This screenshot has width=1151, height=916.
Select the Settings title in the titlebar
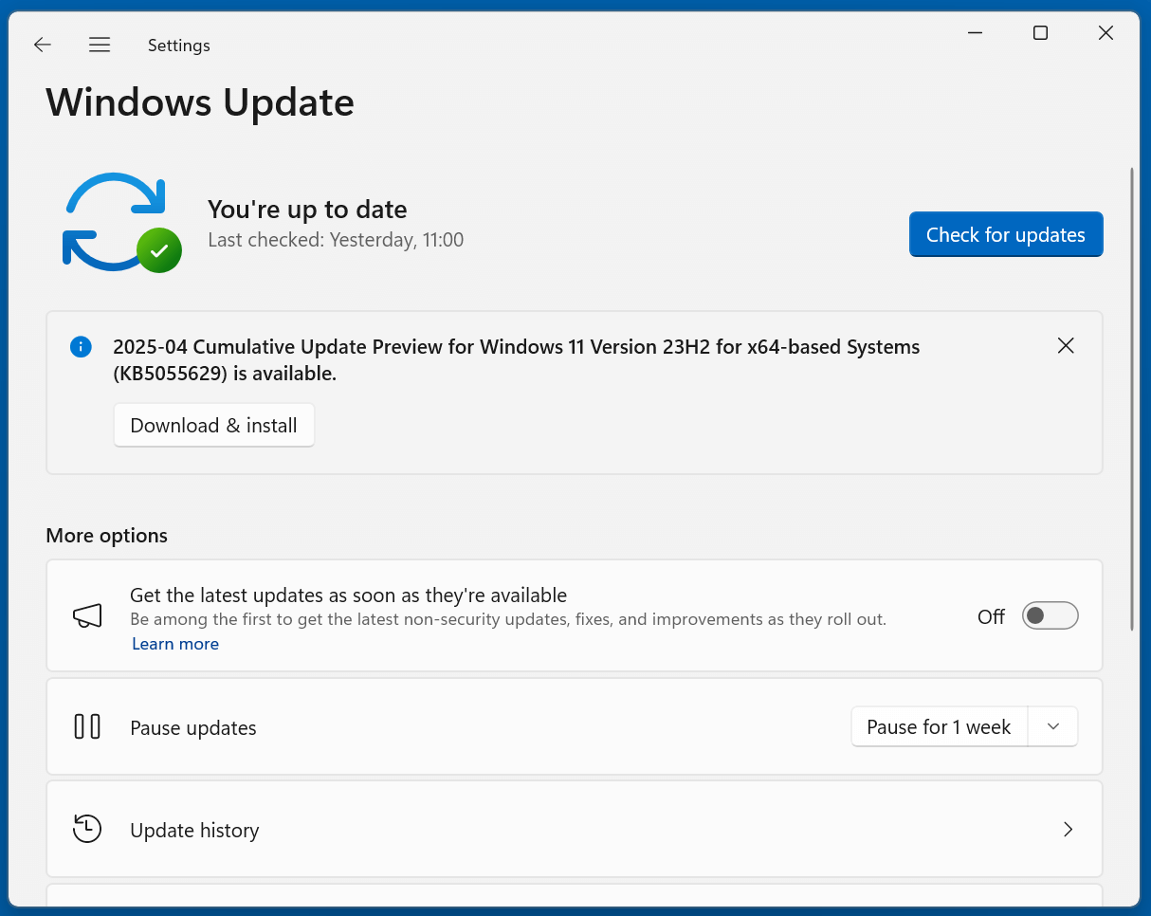point(178,45)
